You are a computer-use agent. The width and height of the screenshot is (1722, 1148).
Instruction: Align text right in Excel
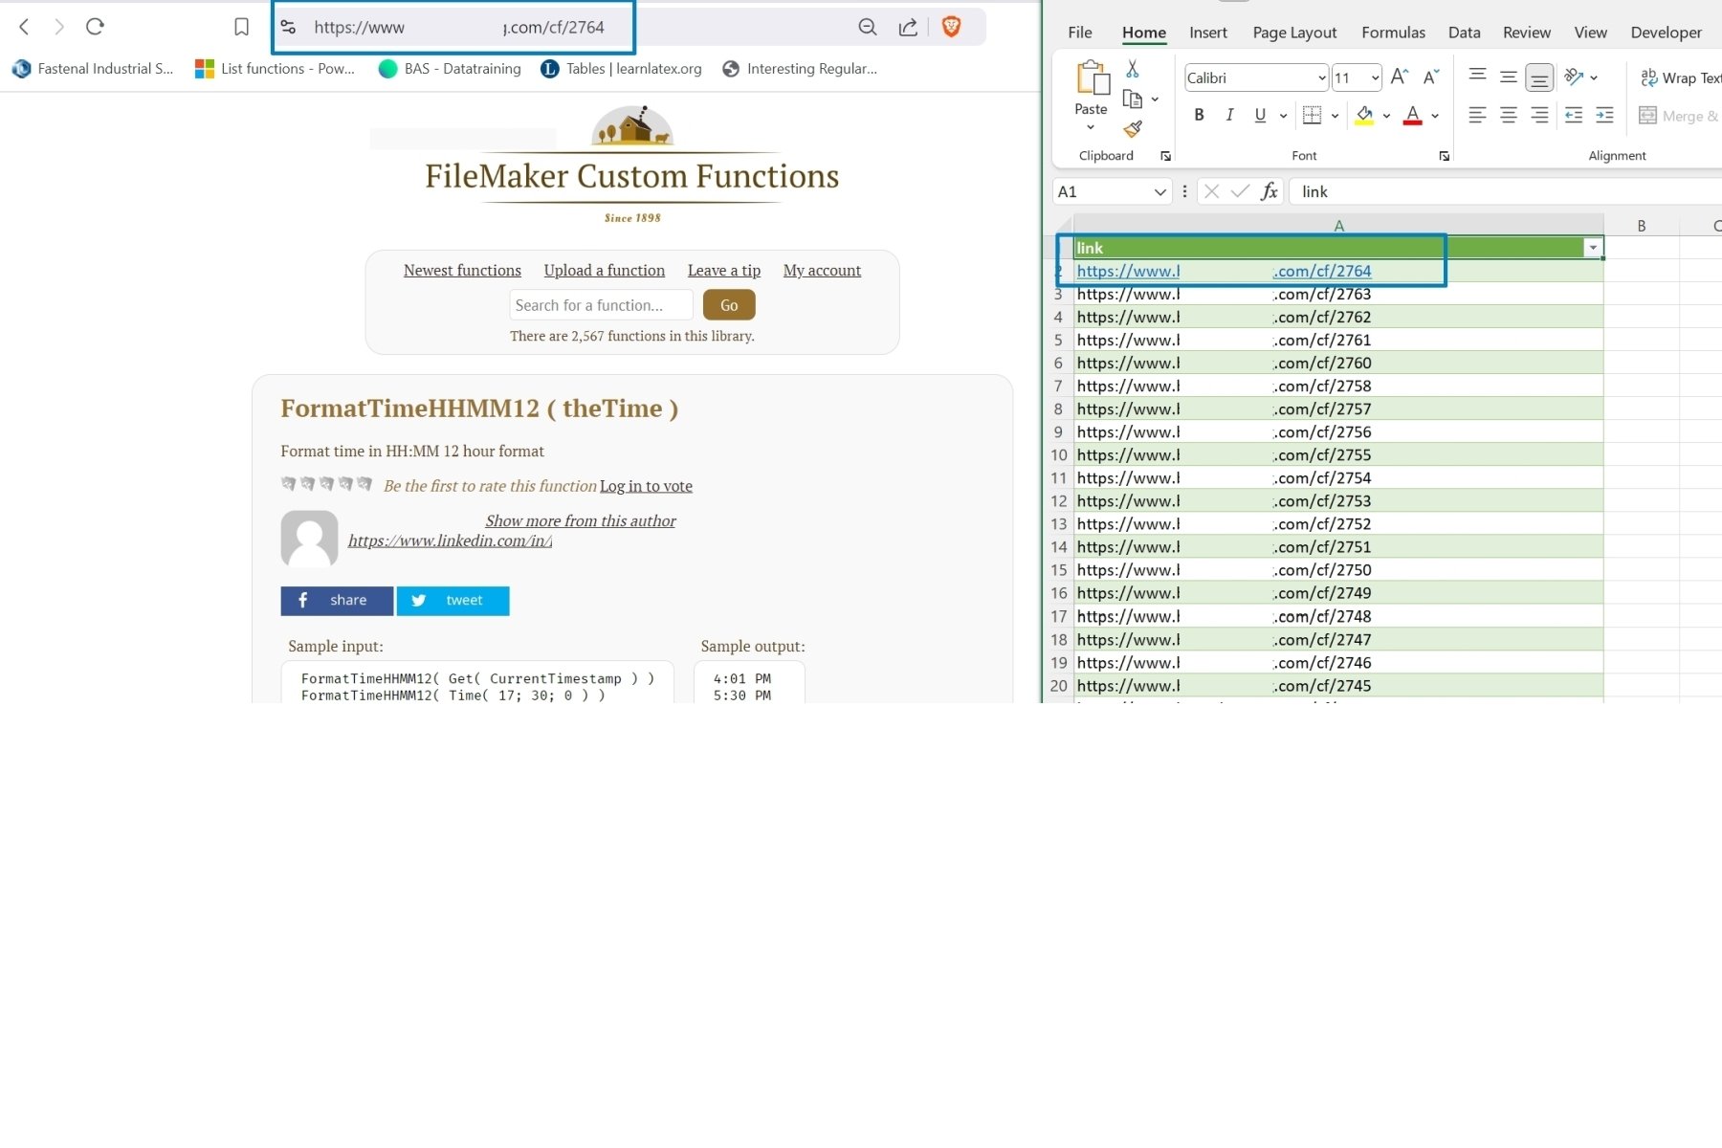tap(1539, 115)
